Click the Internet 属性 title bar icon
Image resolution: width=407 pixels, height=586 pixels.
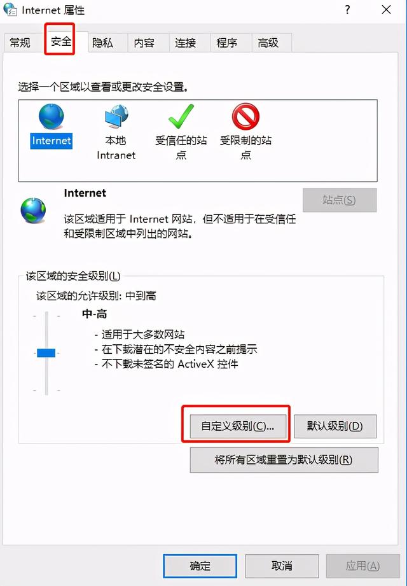10,10
